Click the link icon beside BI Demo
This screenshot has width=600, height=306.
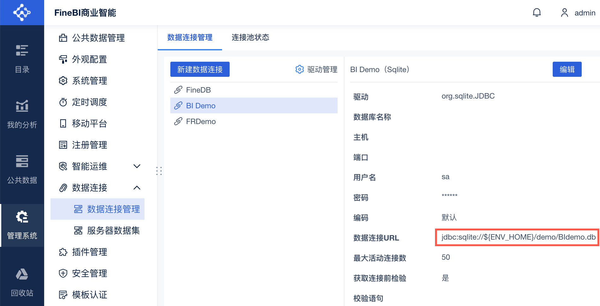coord(178,106)
